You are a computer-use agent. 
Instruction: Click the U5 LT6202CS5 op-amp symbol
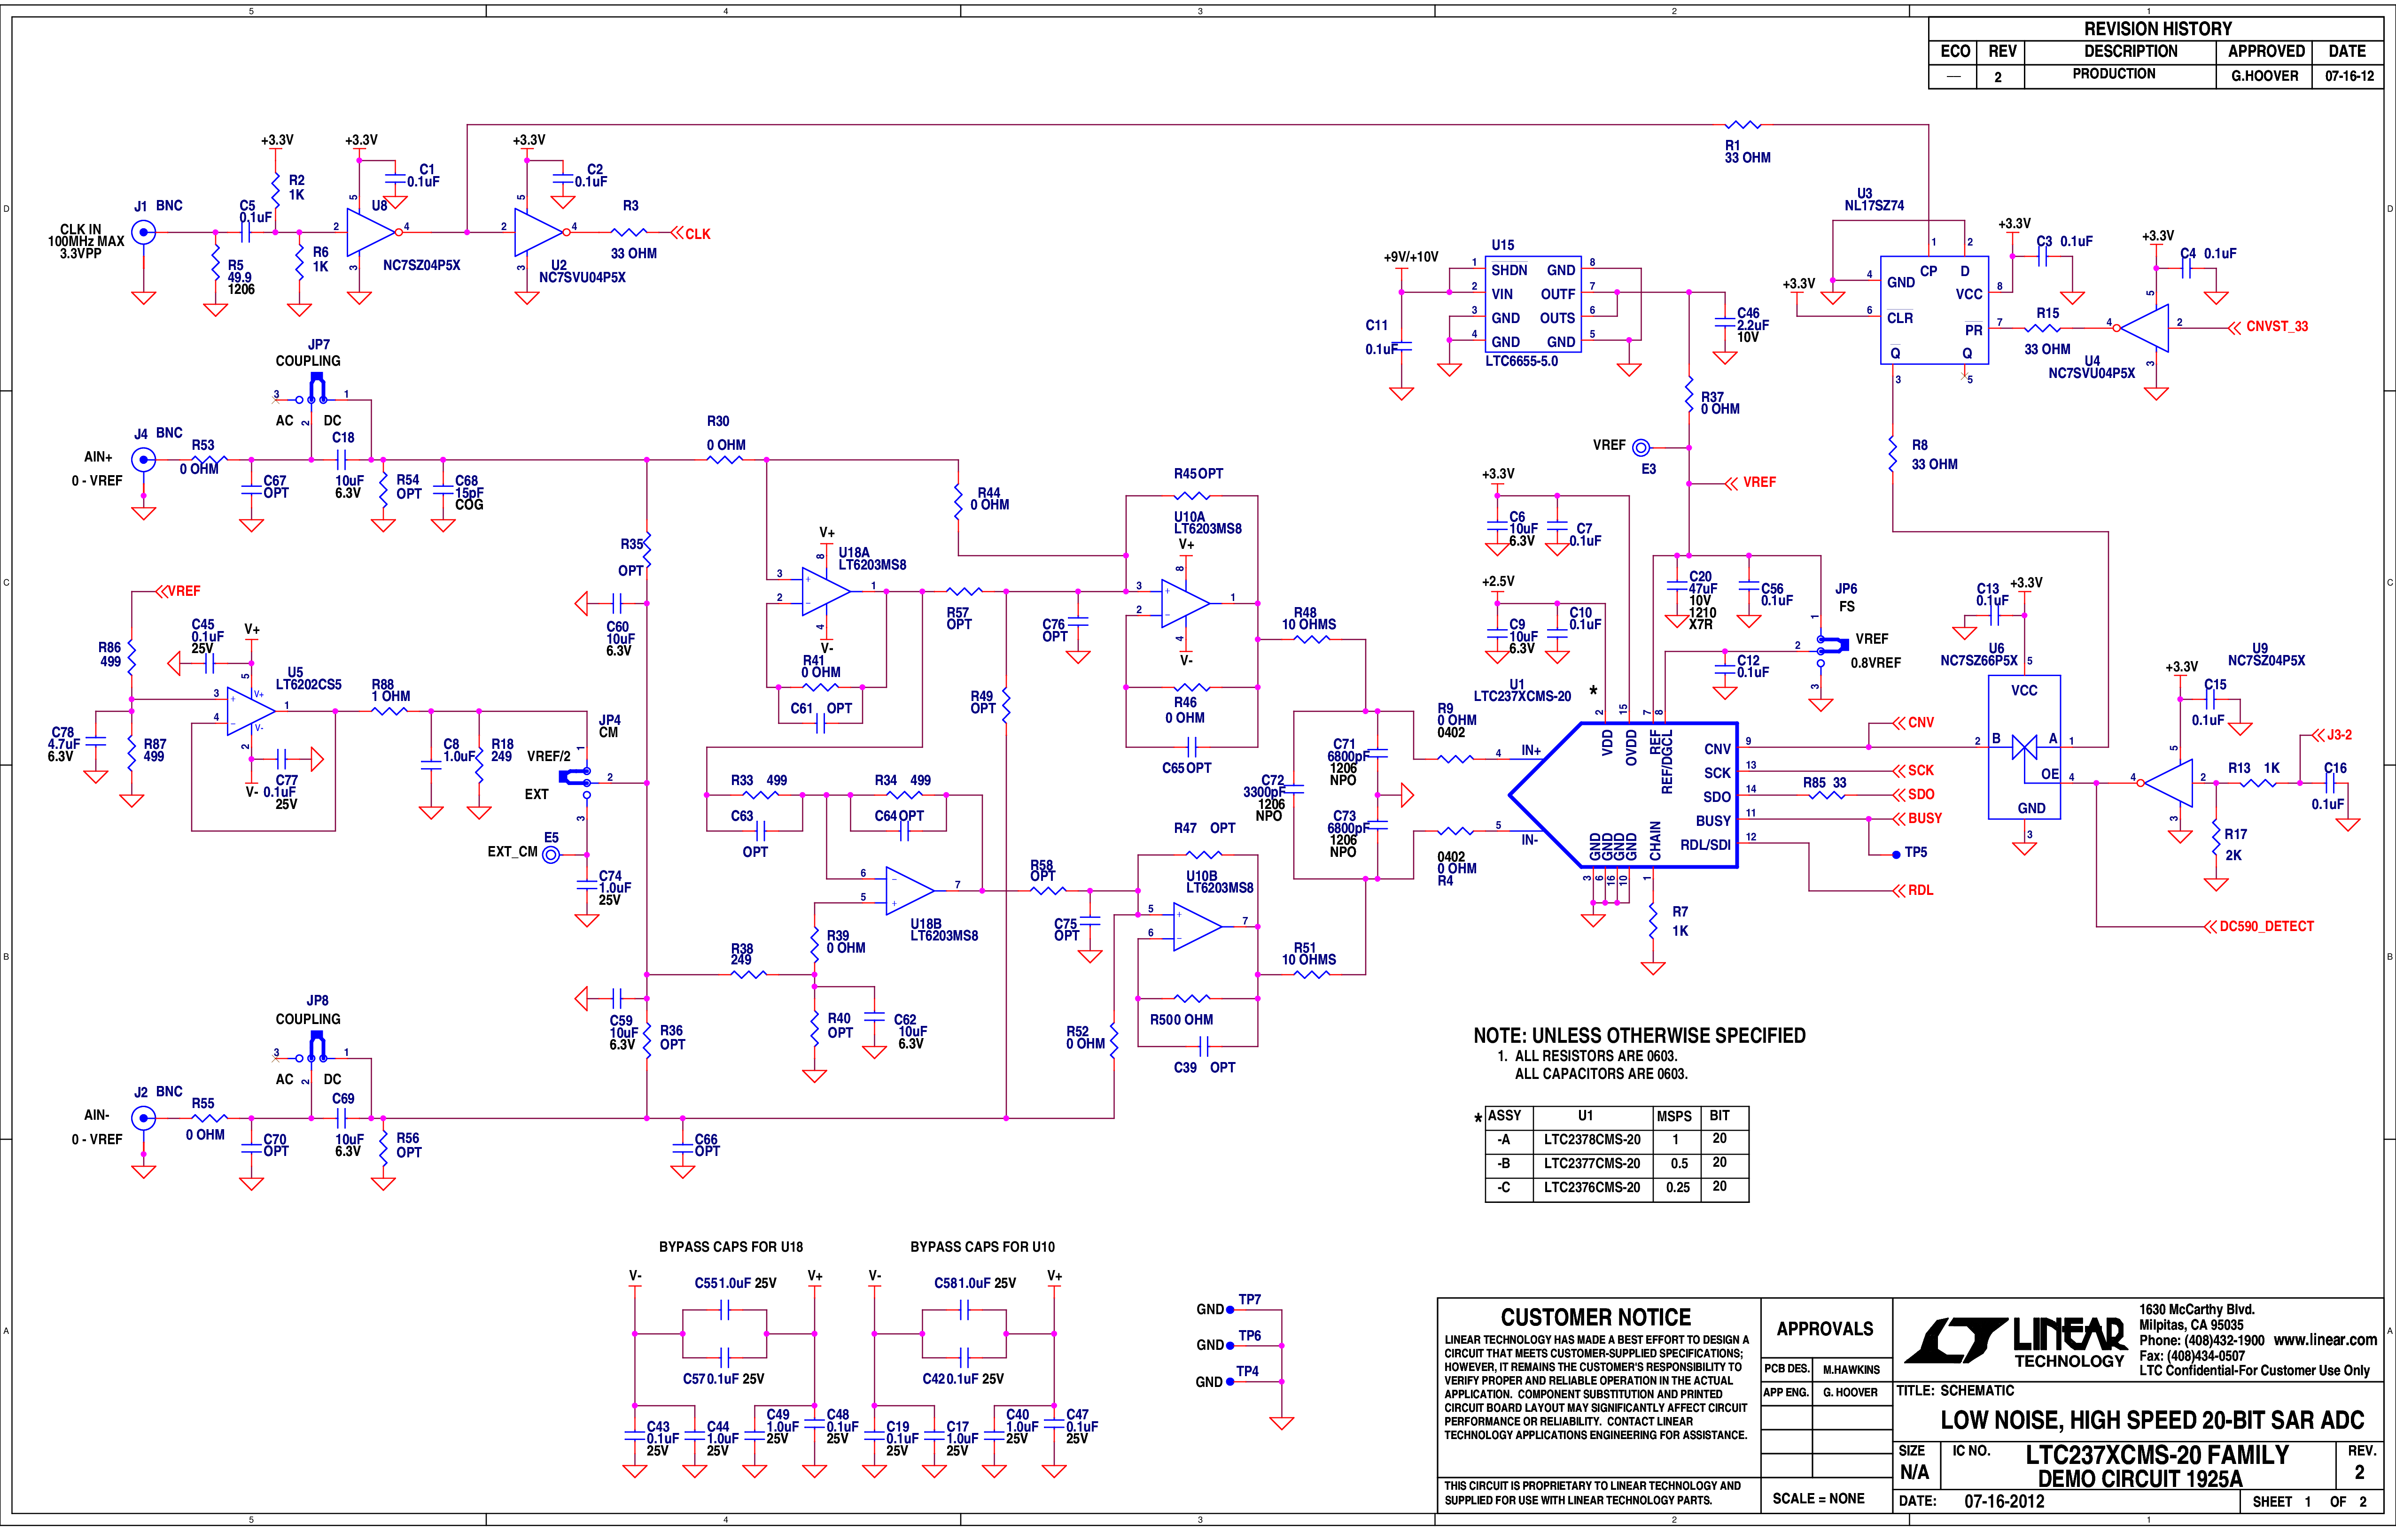250,710
